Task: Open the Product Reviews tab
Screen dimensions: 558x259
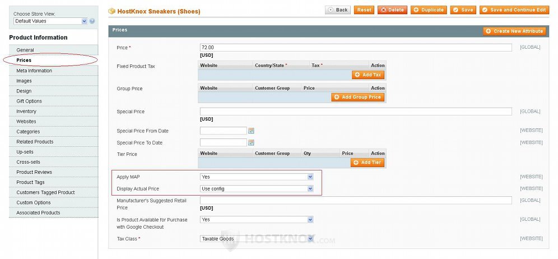Action: pos(53,172)
